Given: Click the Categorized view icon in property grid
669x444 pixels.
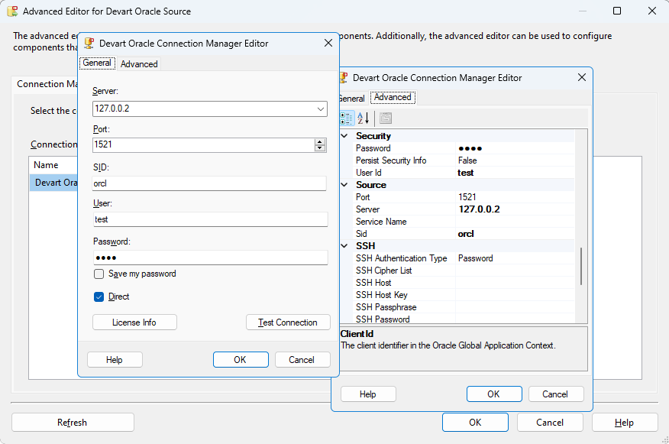Looking at the screenshot, I should pos(346,118).
